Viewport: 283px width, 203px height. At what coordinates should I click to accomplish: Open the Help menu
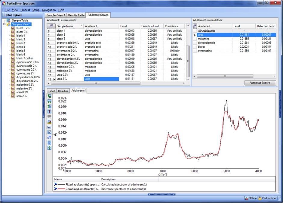(x=61, y=10)
